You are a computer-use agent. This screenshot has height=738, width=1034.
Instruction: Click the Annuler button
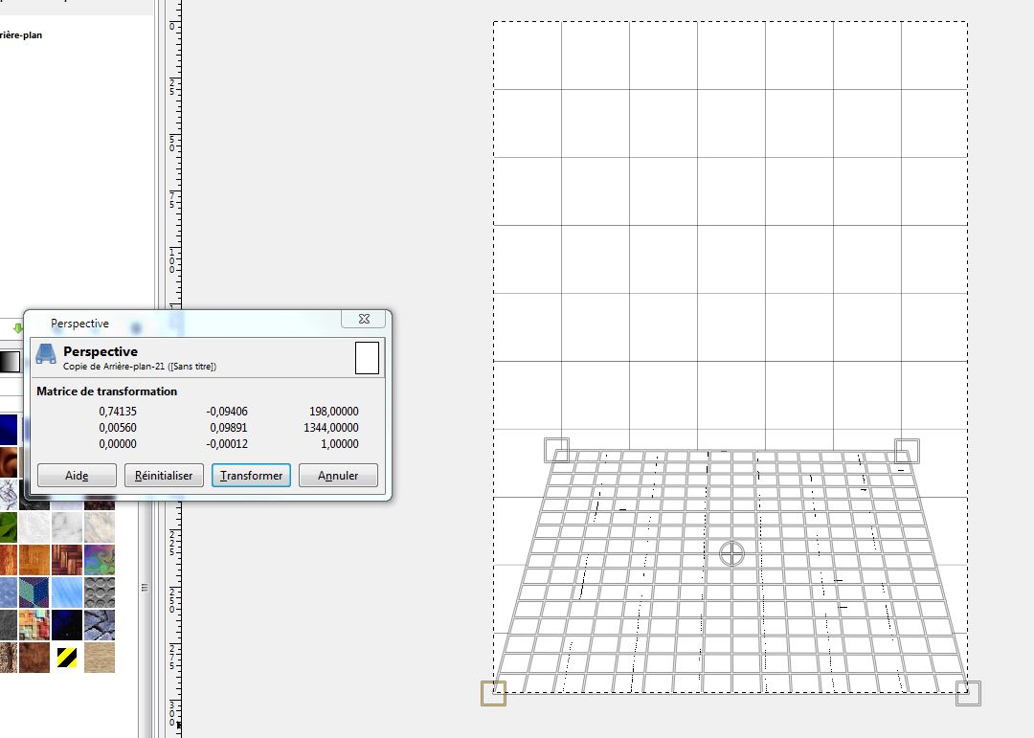338,476
